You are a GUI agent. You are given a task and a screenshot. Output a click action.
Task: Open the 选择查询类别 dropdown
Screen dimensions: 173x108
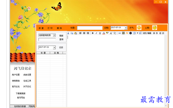(x=54, y=35)
